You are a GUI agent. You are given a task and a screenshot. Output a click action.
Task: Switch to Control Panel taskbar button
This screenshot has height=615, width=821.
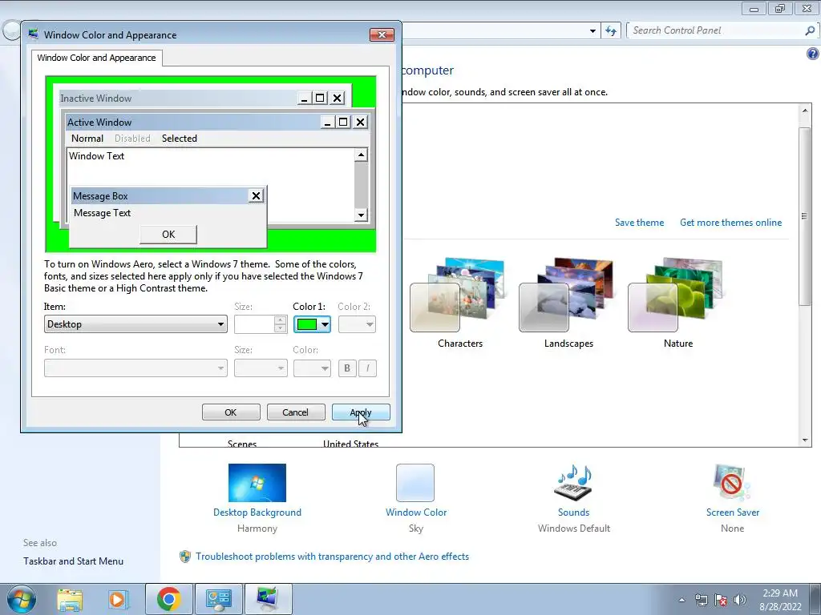(x=218, y=599)
